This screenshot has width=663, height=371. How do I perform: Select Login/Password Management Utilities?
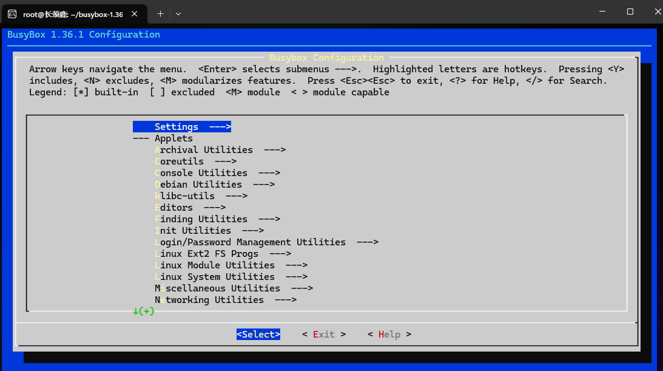tap(266, 242)
